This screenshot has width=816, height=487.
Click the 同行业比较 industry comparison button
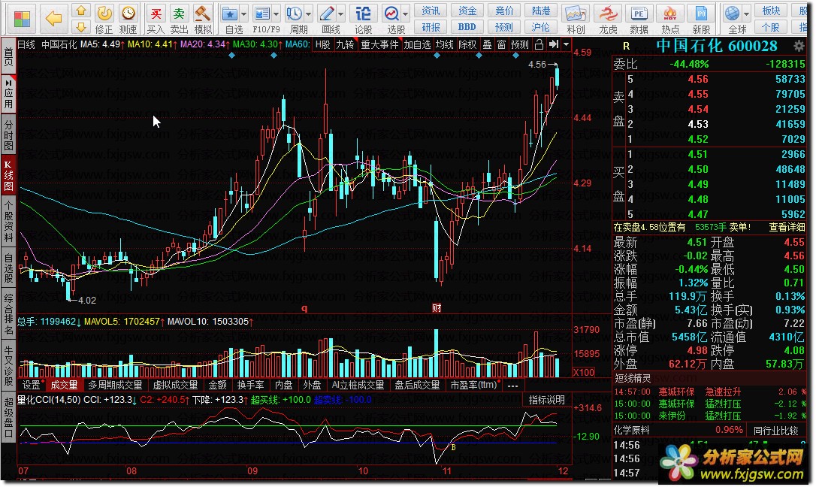(x=776, y=431)
